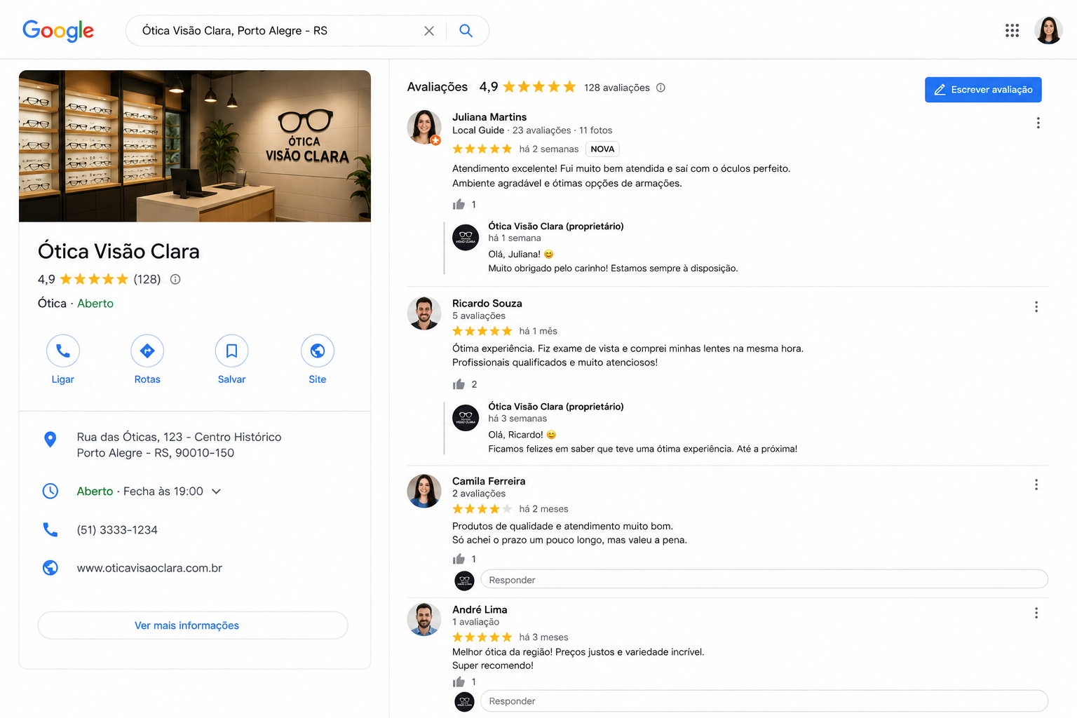Image resolution: width=1077 pixels, height=718 pixels.
Task: Click globe icon beside www.oticavisaoclara.com.br
Action: coord(50,568)
